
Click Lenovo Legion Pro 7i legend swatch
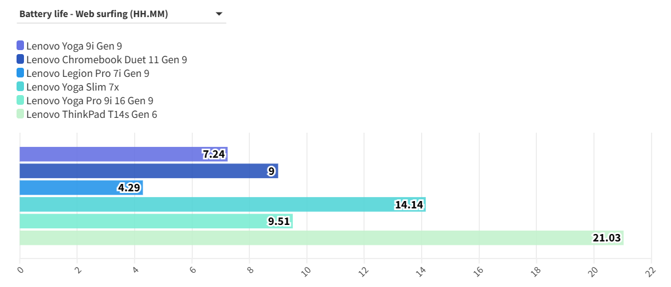coord(21,73)
